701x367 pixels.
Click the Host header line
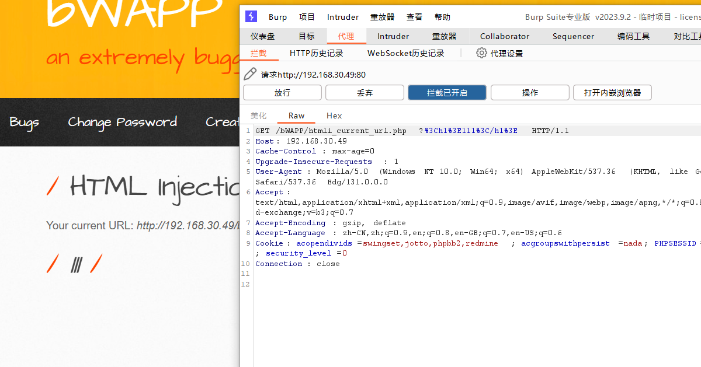301,141
